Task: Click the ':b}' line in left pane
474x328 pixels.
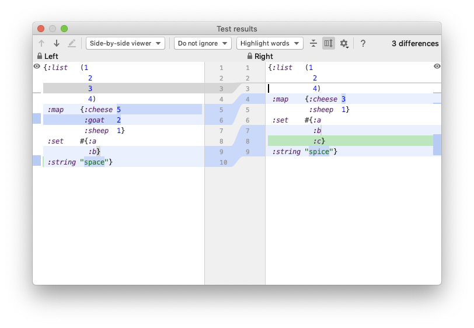Action: tap(95, 152)
